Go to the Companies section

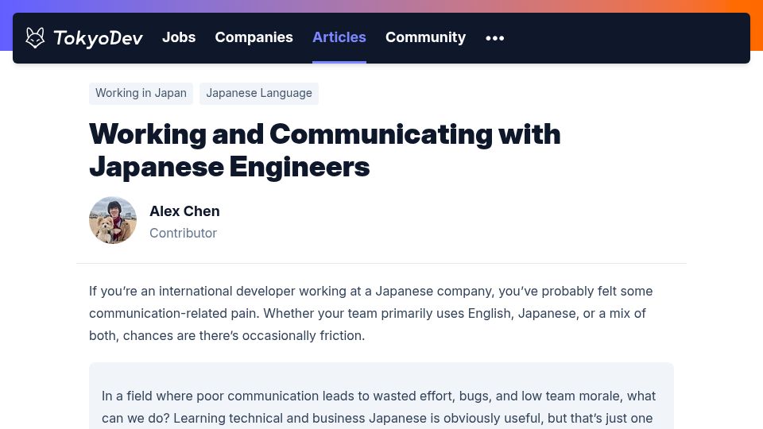point(254,37)
